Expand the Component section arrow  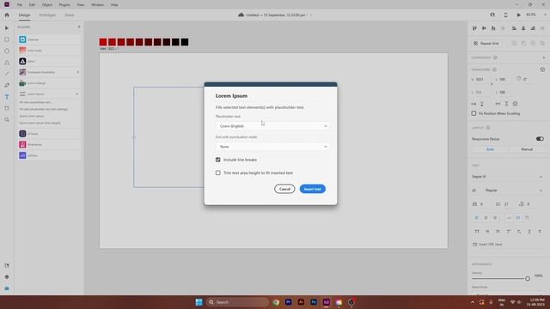tap(544, 58)
